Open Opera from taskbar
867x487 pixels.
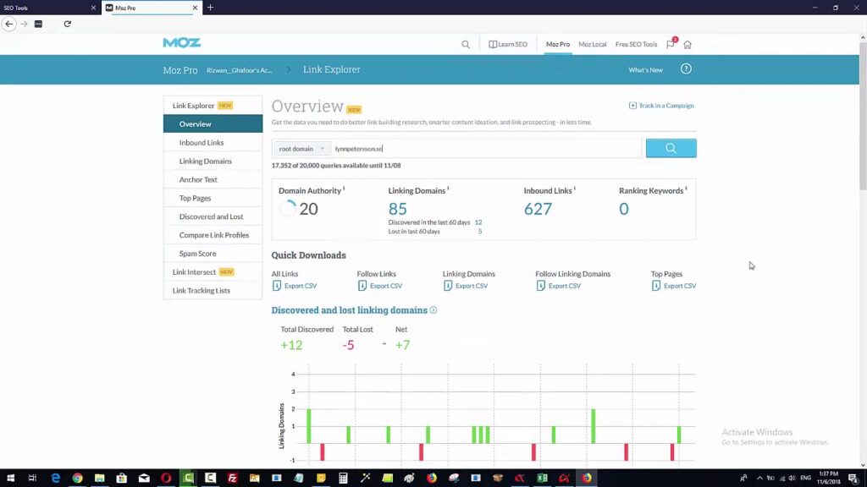pos(166,479)
